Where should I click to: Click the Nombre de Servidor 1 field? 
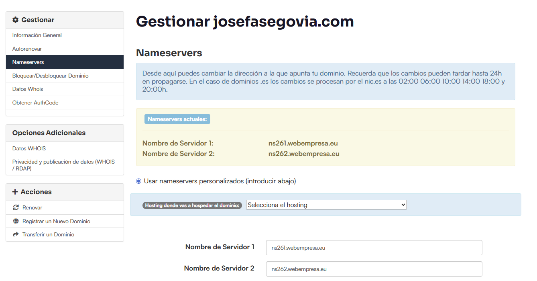tap(374, 248)
